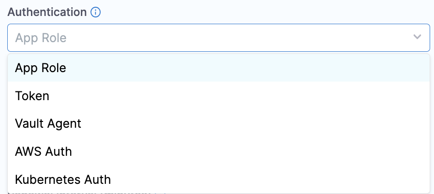The image size is (434, 194).
Task: Open the Authentication help tooltip icon
Action: point(95,13)
